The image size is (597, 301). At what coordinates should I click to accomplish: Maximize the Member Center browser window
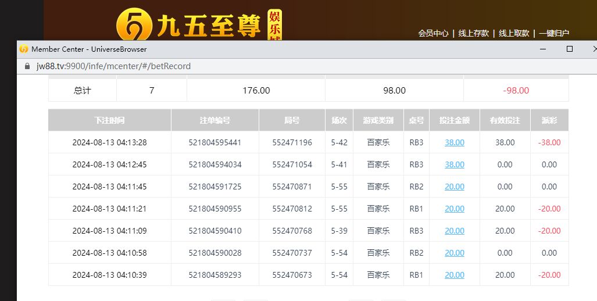(570, 49)
